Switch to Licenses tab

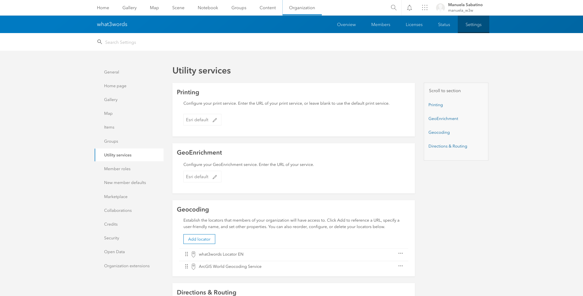click(x=414, y=24)
